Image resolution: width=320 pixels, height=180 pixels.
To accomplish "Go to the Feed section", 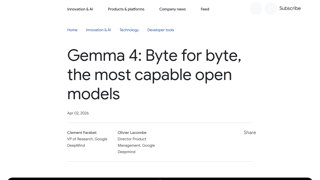I will [205, 9].
